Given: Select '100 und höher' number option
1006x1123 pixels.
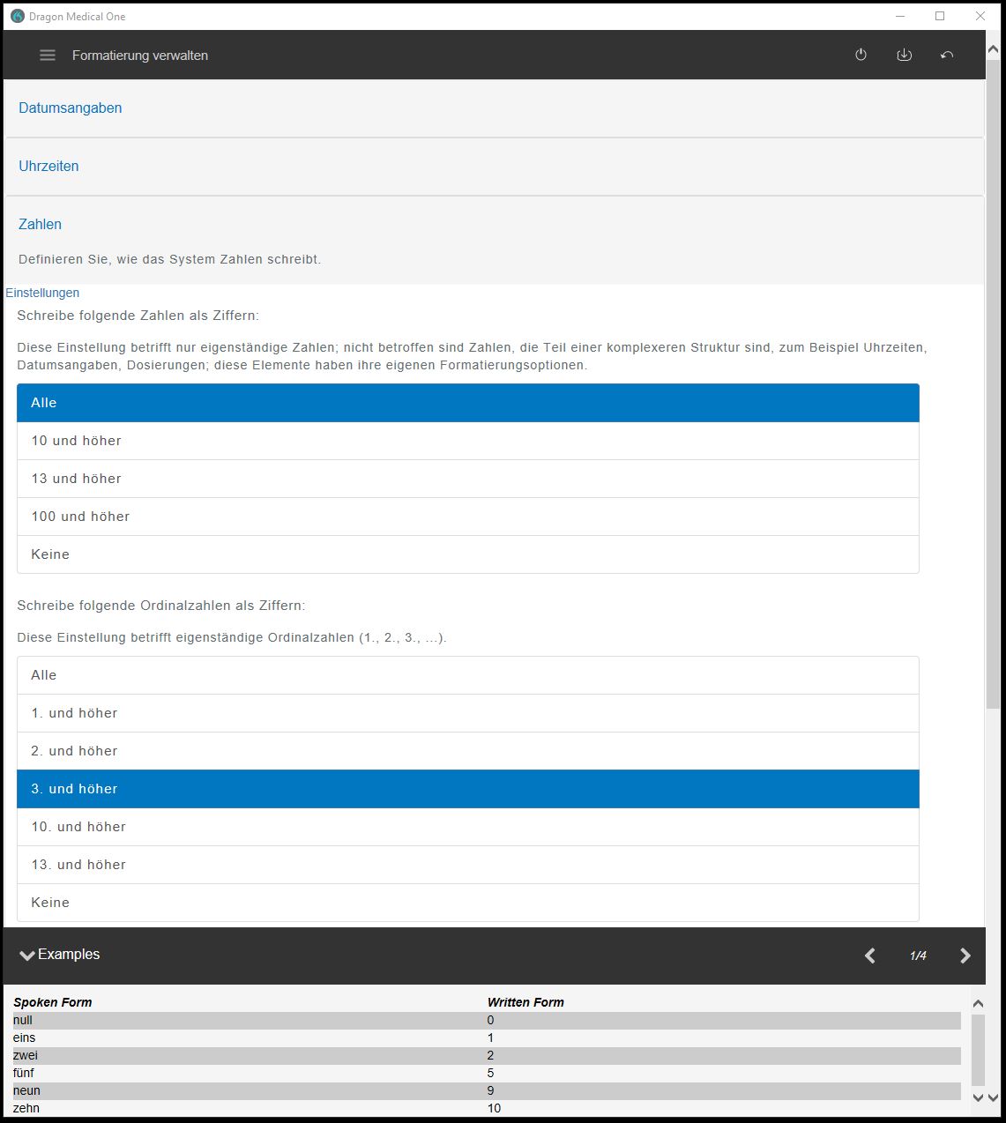Looking at the screenshot, I should coord(467,517).
